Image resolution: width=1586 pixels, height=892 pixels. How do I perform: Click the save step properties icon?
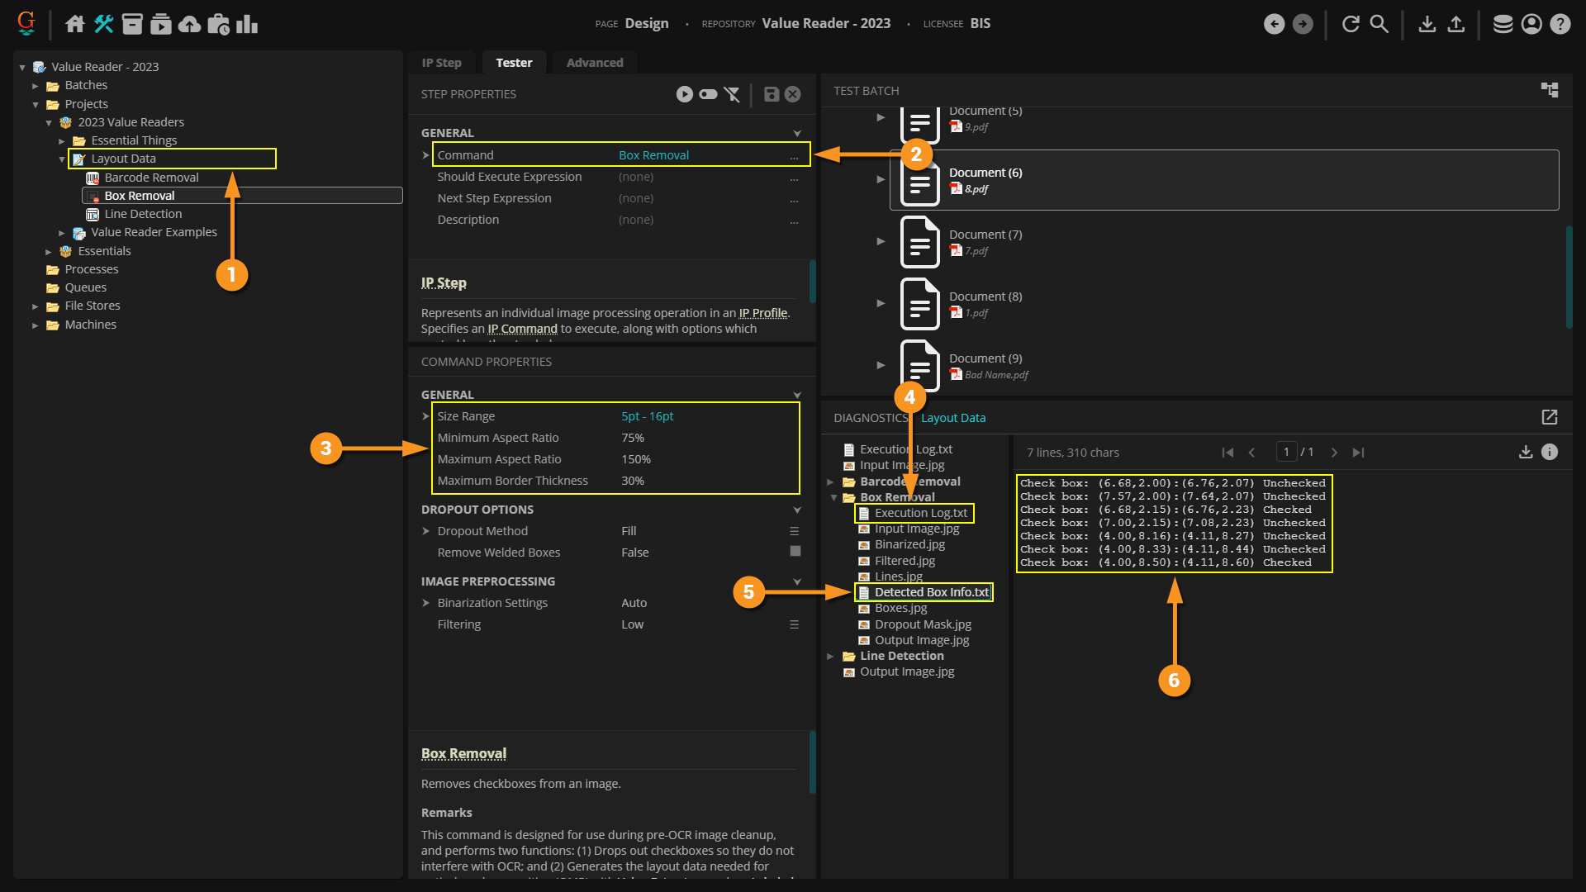pyautogui.click(x=771, y=94)
